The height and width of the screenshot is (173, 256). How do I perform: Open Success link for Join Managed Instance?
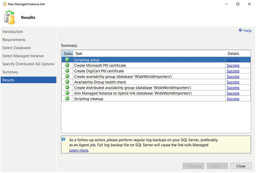coord(233,93)
